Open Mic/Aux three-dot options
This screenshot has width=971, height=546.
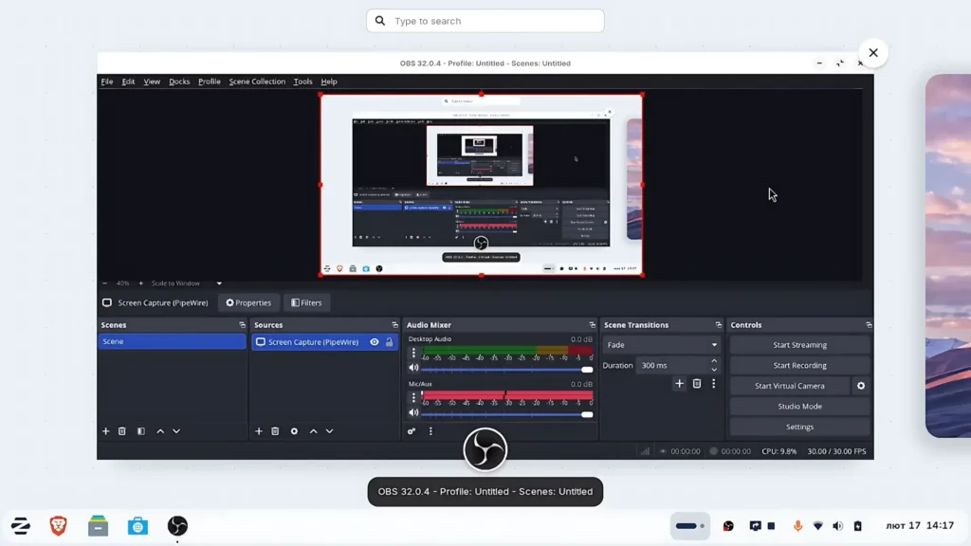point(413,397)
